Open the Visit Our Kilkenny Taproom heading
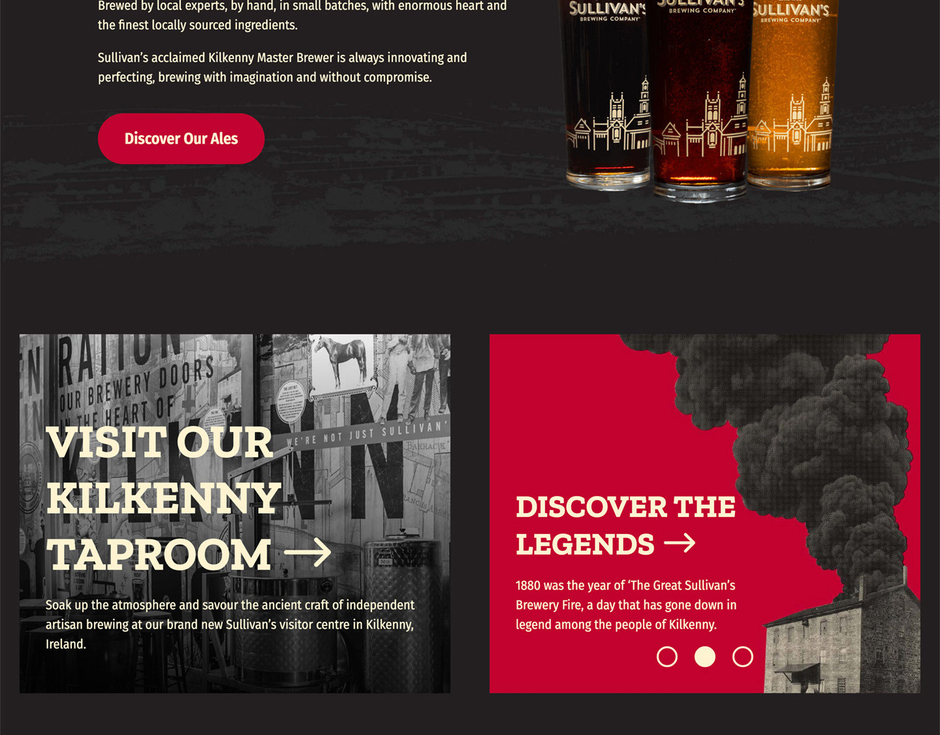The image size is (940, 735). coord(163,498)
